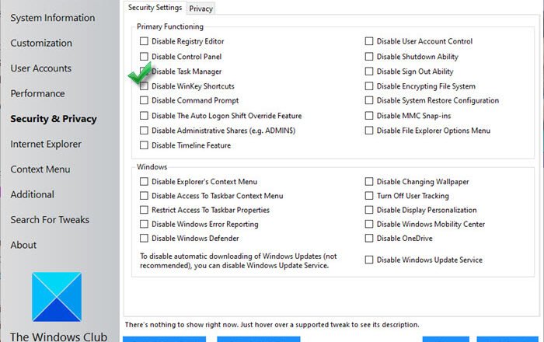Image resolution: width=544 pixels, height=342 pixels.
Task: Check Disable Explorer's Context Menu
Action: click(x=144, y=181)
